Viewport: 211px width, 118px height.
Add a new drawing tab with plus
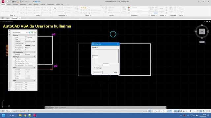point(23,18)
